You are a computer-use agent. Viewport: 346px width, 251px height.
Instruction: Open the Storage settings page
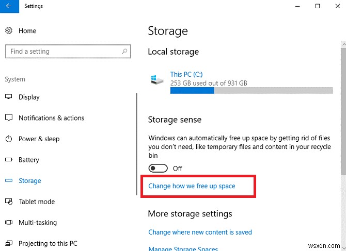(30, 181)
